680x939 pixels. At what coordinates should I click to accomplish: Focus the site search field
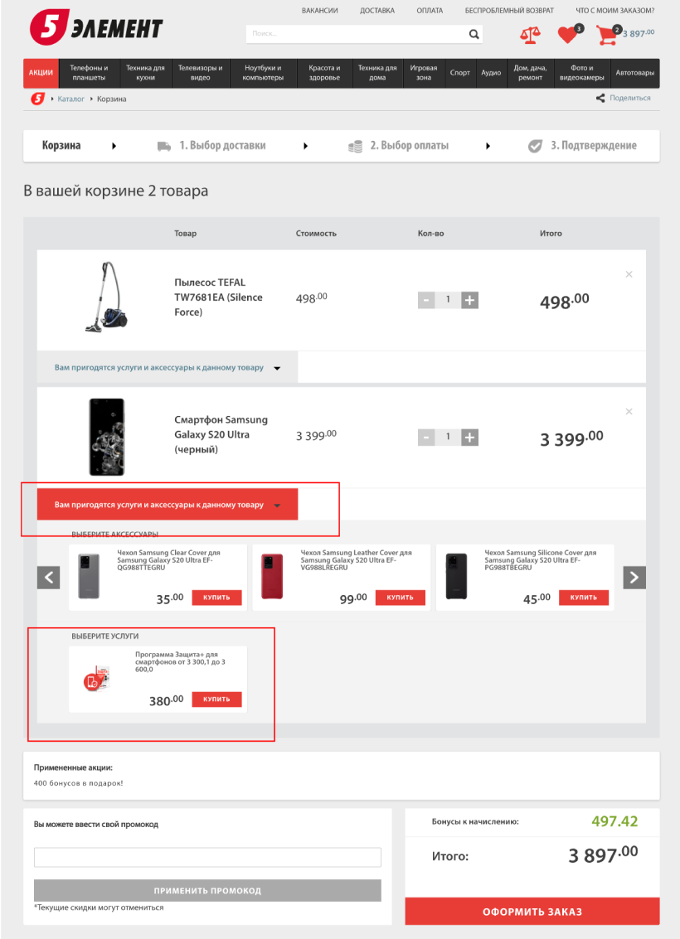357,34
